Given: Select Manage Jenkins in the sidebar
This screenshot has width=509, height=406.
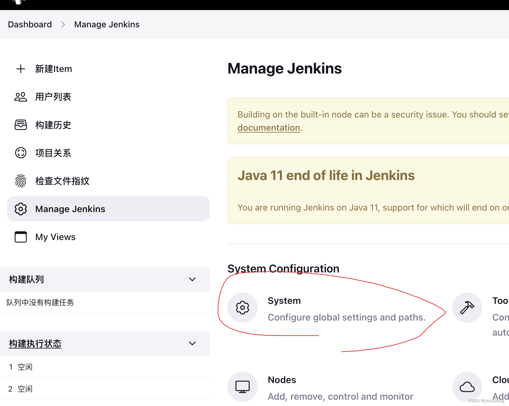Looking at the screenshot, I should (108, 209).
